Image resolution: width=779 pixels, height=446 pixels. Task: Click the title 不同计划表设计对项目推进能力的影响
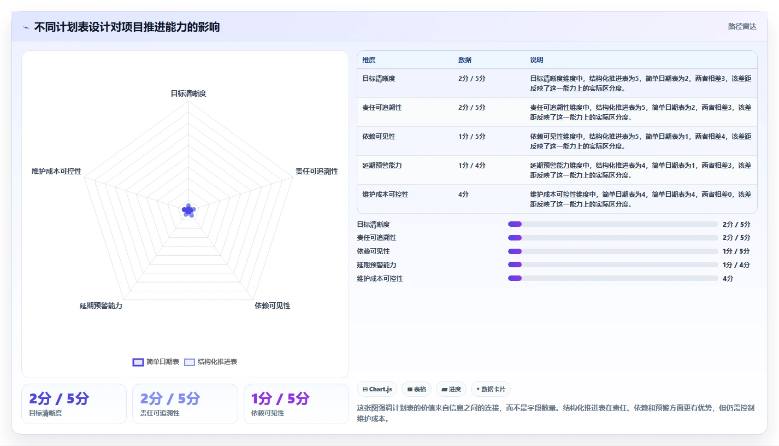click(x=127, y=27)
